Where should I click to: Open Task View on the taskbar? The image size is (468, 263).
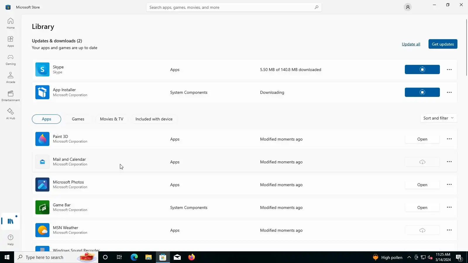click(119, 257)
